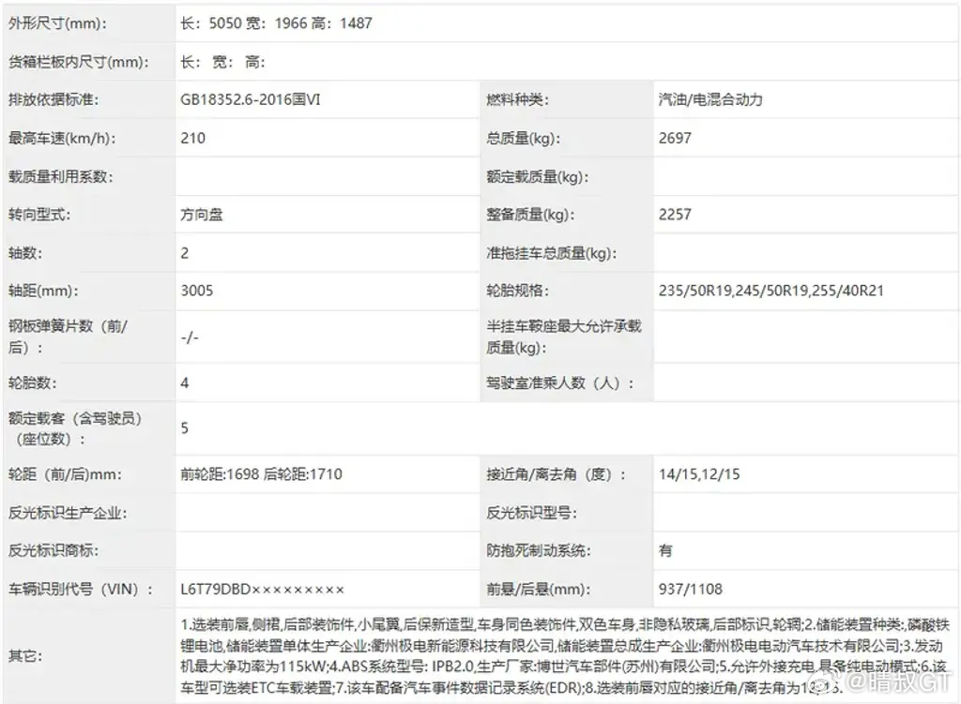Click the 燃料种类 label
This screenshot has height=704, width=961.
coord(517,99)
